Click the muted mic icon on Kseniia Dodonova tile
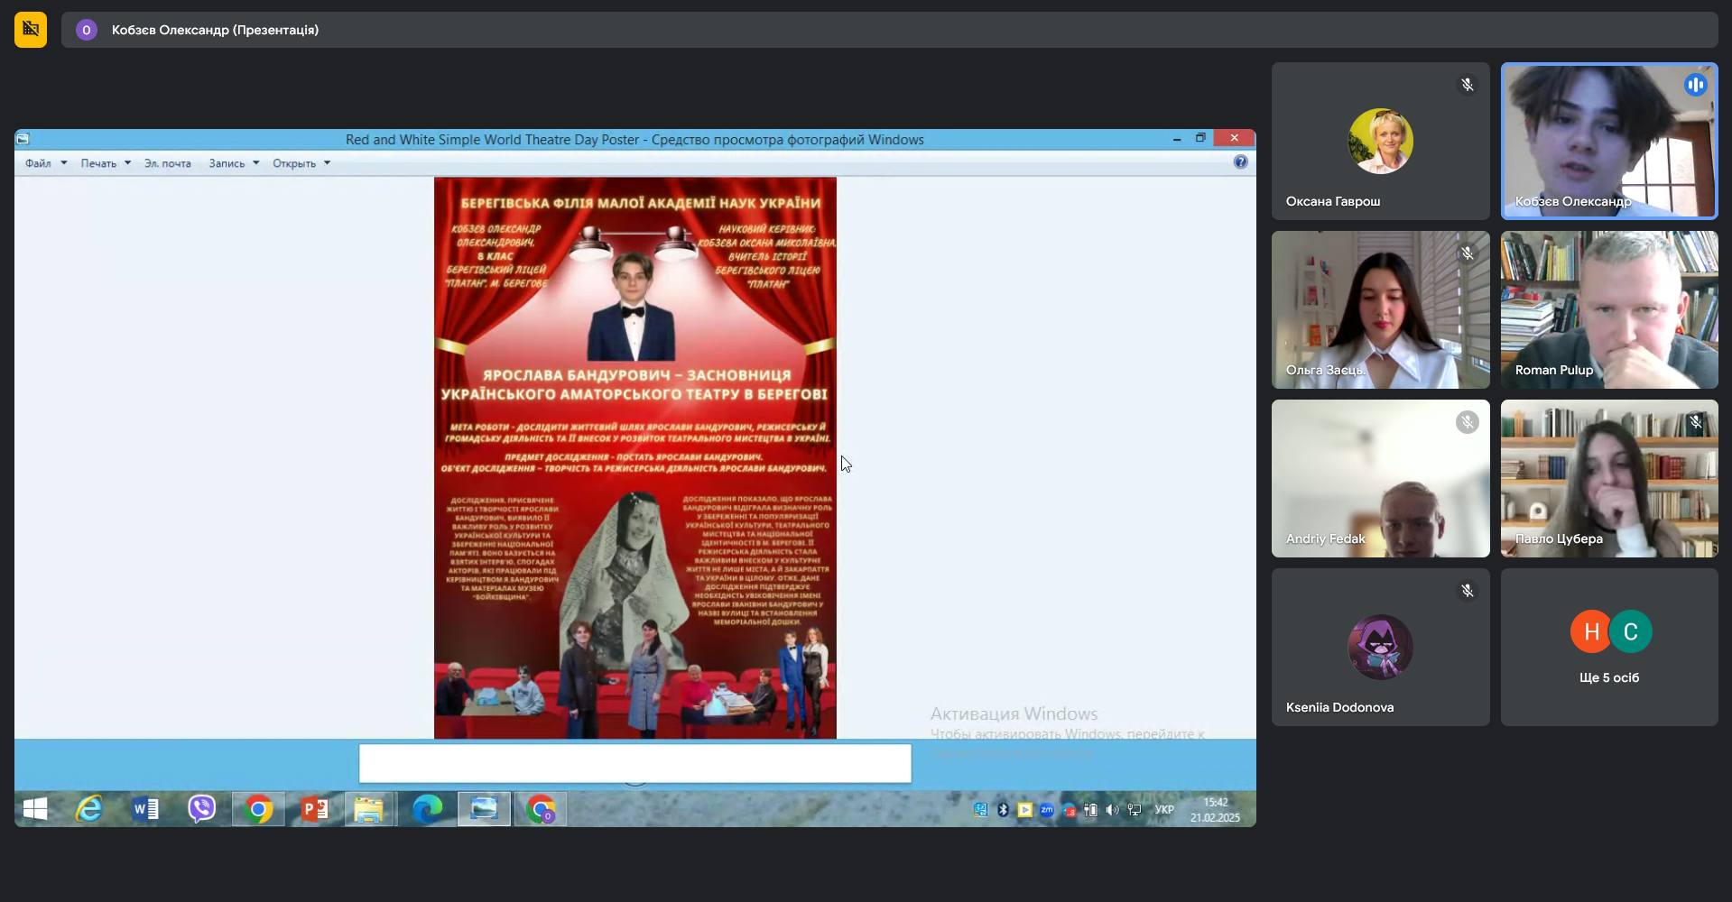Screen dimensions: 1732x902 (1468, 591)
